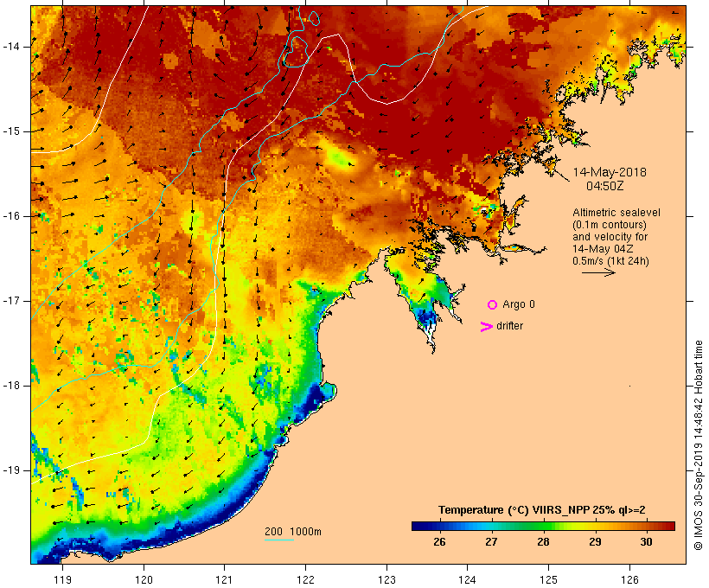Click longitude axis label 120

coord(144,579)
